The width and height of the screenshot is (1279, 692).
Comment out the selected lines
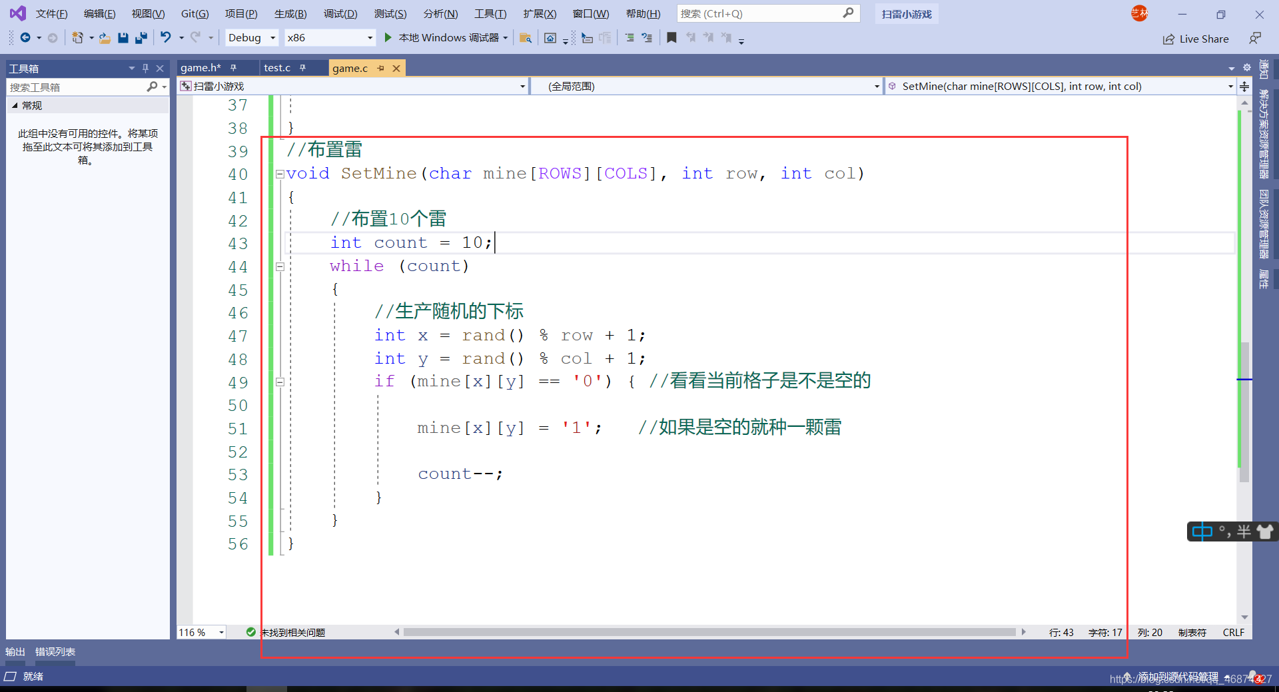click(630, 38)
